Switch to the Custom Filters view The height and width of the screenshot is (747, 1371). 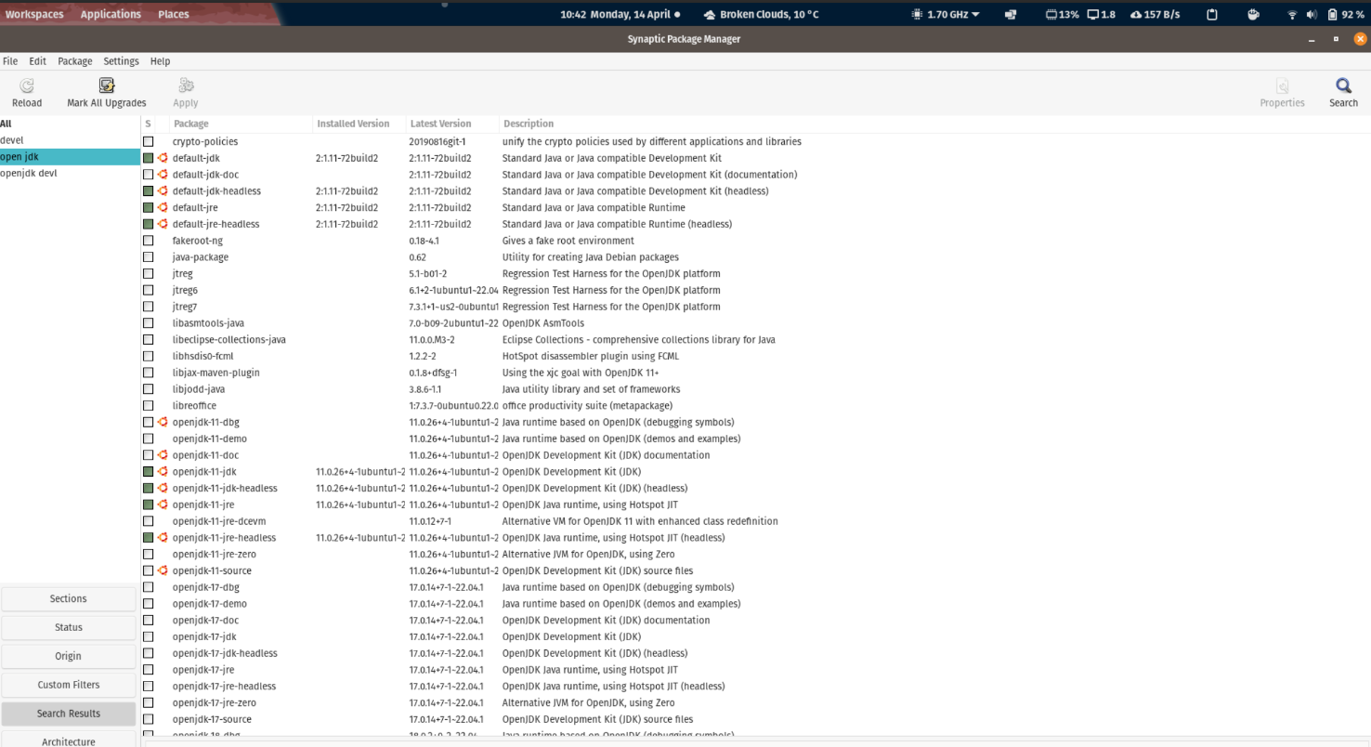tap(69, 686)
